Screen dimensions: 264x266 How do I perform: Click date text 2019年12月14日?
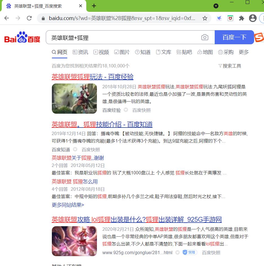[x=69, y=134]
